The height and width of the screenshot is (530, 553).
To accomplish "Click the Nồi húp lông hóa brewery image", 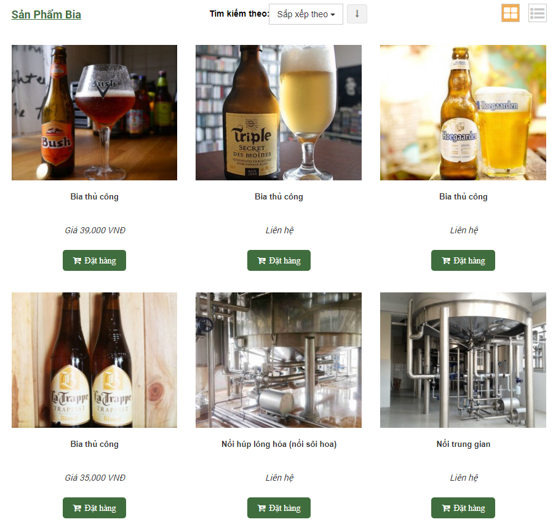I will click(x=279, y=360).
